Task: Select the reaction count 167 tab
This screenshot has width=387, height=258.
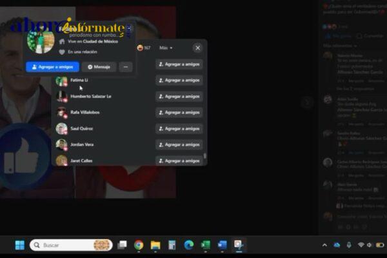Action: [144, 48]
